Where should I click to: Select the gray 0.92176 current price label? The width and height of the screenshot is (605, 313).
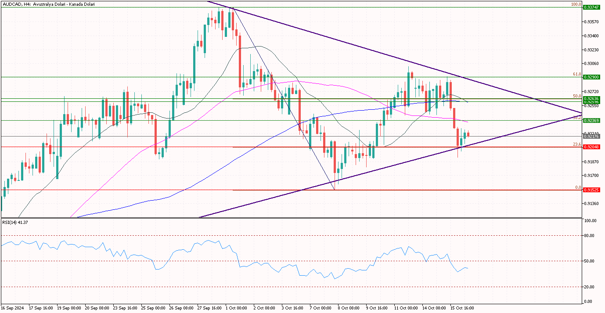[591, 137]
